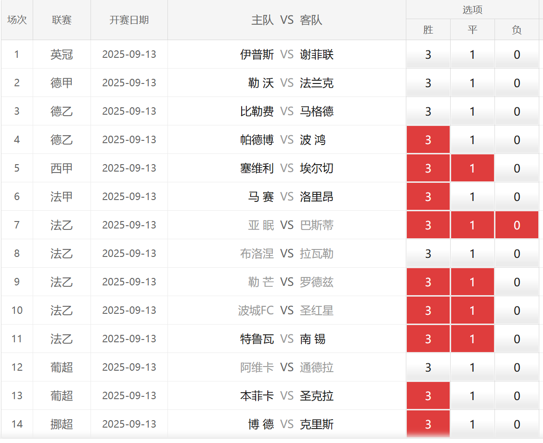This screenshot has width=543, height=443.
Task: Select loss (0) for 本菲卡 vs 圣克拉
Action: (x=517, y=395)
